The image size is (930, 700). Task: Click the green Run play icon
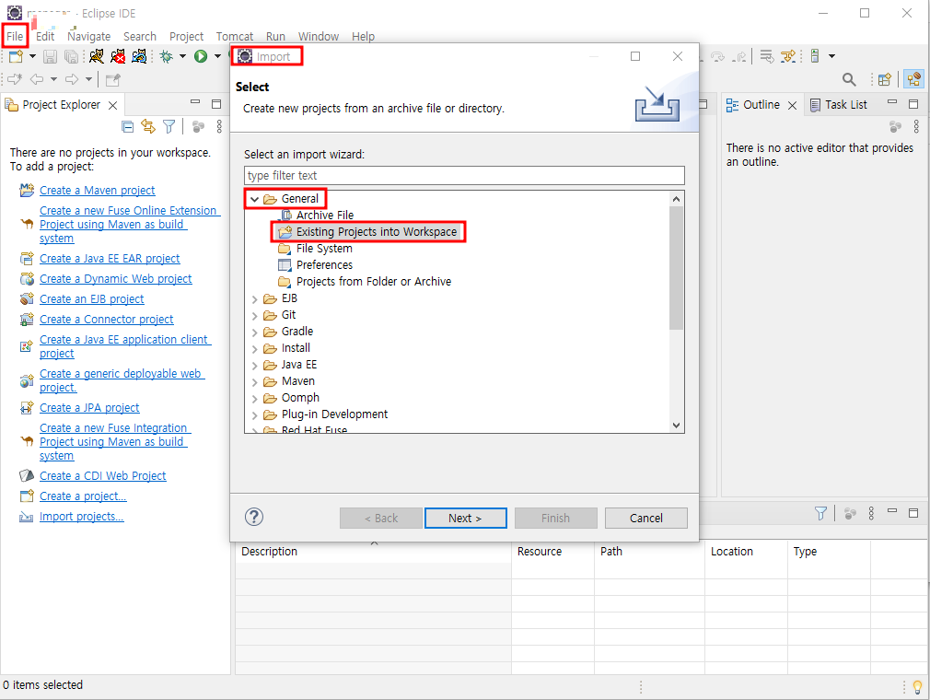tap(201, 56)
